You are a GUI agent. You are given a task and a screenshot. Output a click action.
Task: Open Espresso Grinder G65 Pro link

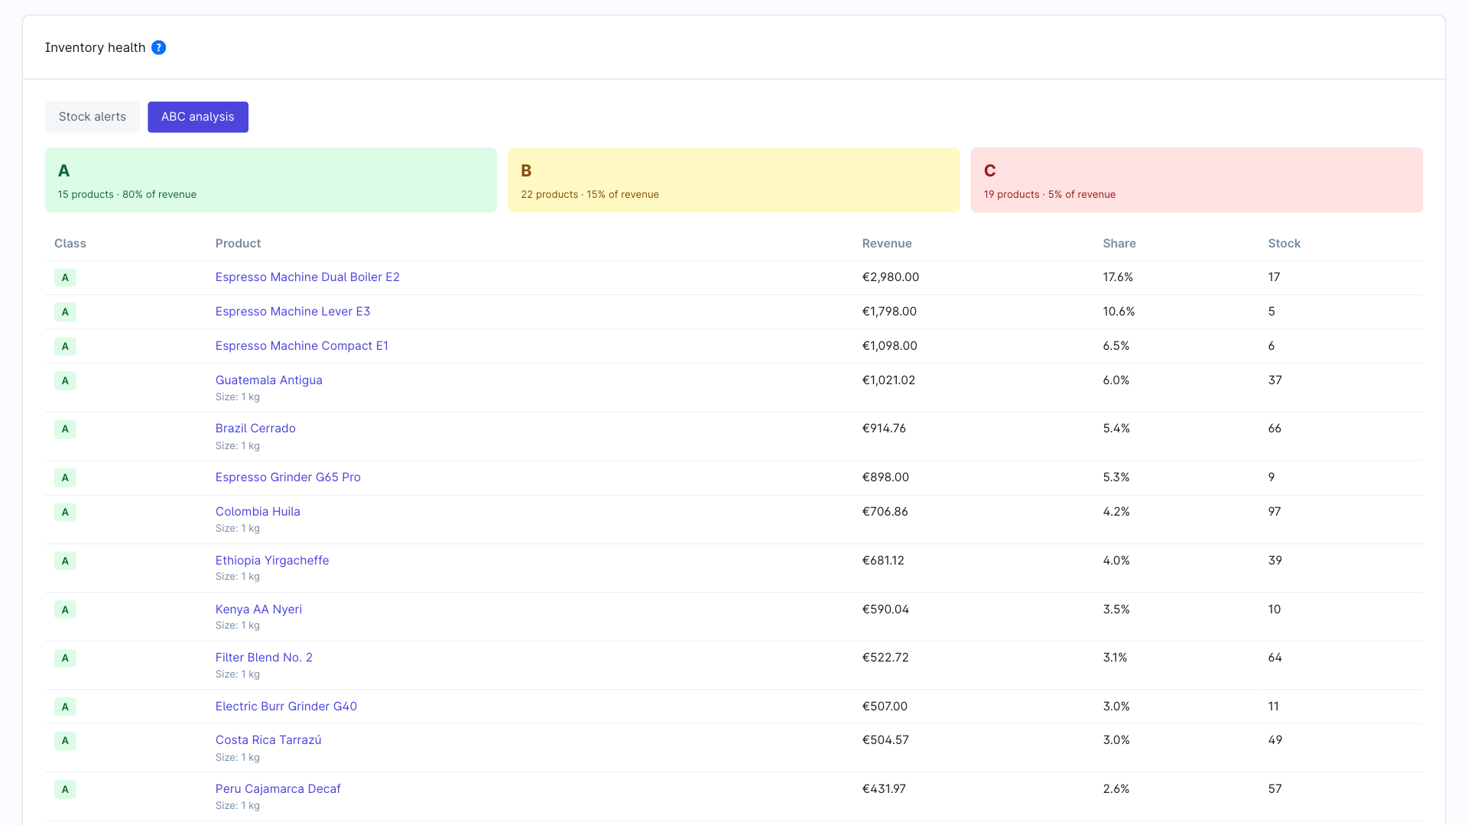288,477
